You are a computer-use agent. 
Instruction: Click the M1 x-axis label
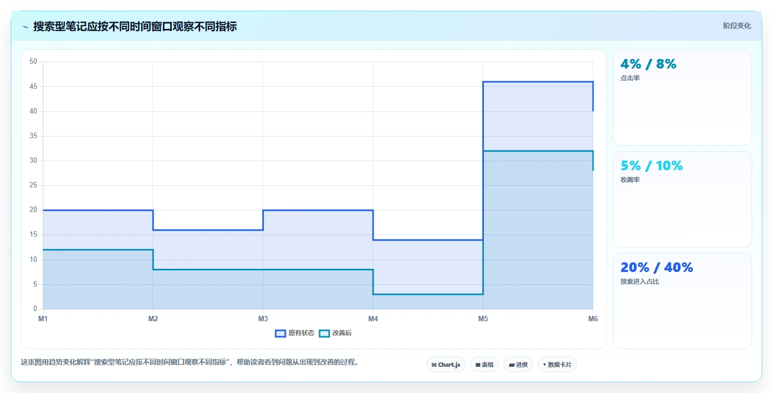[x=43, y=319]
